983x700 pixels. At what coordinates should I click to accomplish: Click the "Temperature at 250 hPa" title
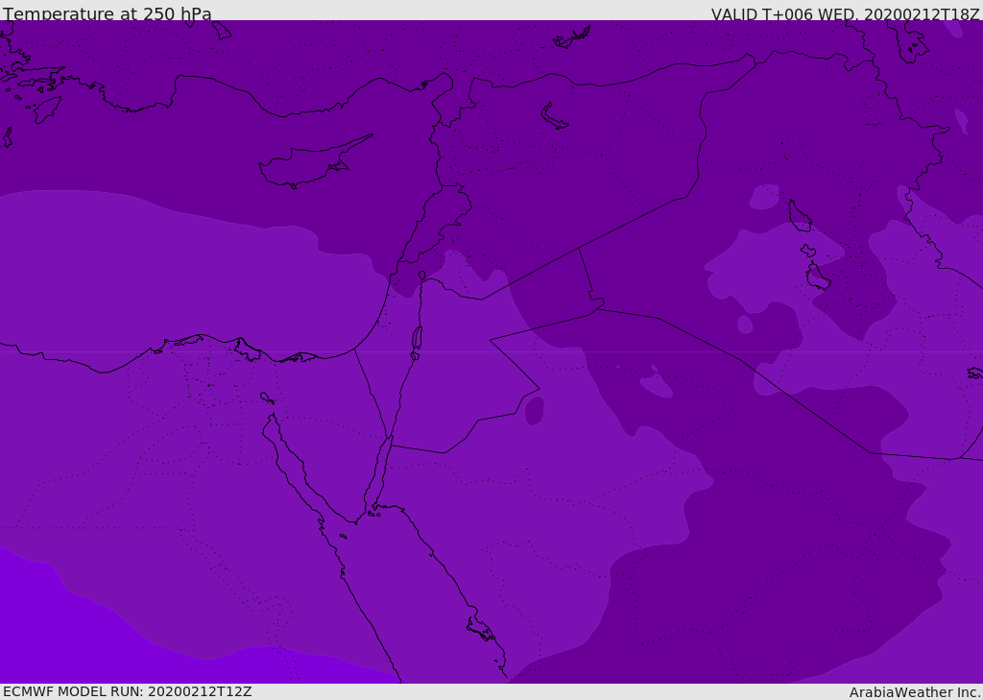(108, 14)
